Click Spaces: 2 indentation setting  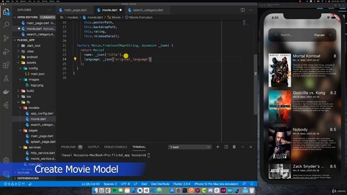click(110, 184)
